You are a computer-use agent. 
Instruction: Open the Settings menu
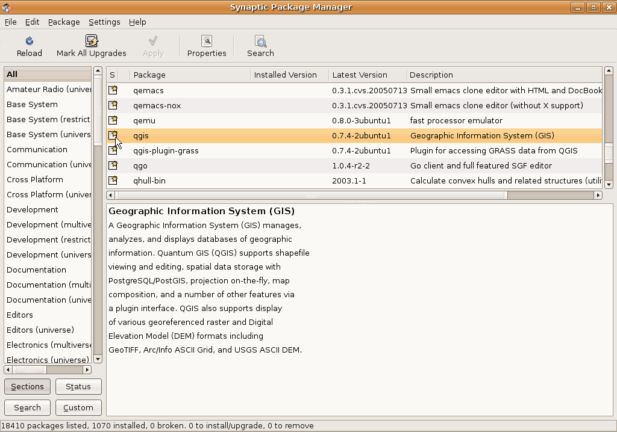[x=104, y=22]
